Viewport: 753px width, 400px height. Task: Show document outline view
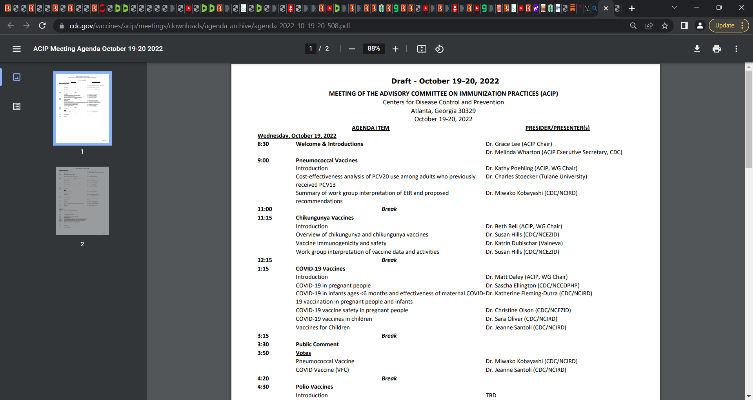click(16, 107)
